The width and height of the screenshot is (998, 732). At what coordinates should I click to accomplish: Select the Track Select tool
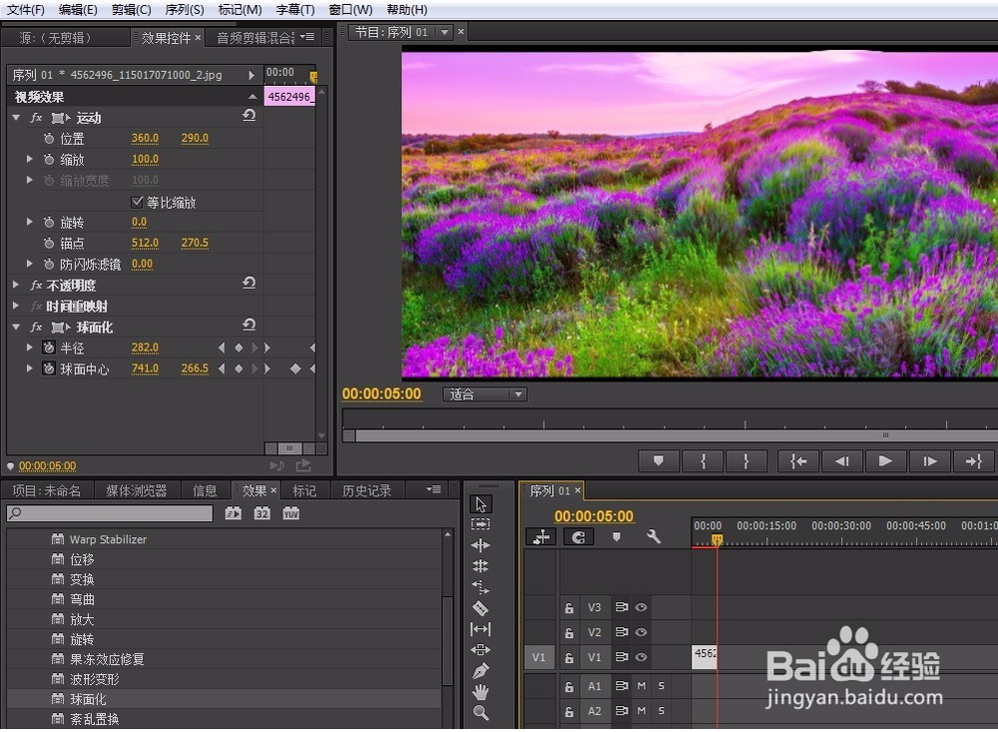coord(481,524)
